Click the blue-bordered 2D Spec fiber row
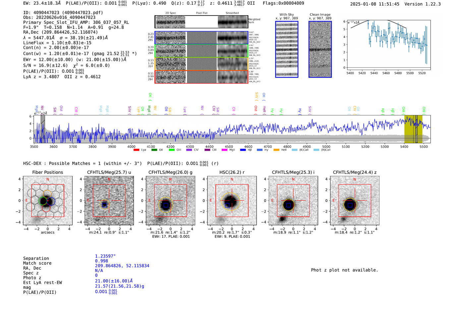 pyautogui.click(x=171, y=38)
